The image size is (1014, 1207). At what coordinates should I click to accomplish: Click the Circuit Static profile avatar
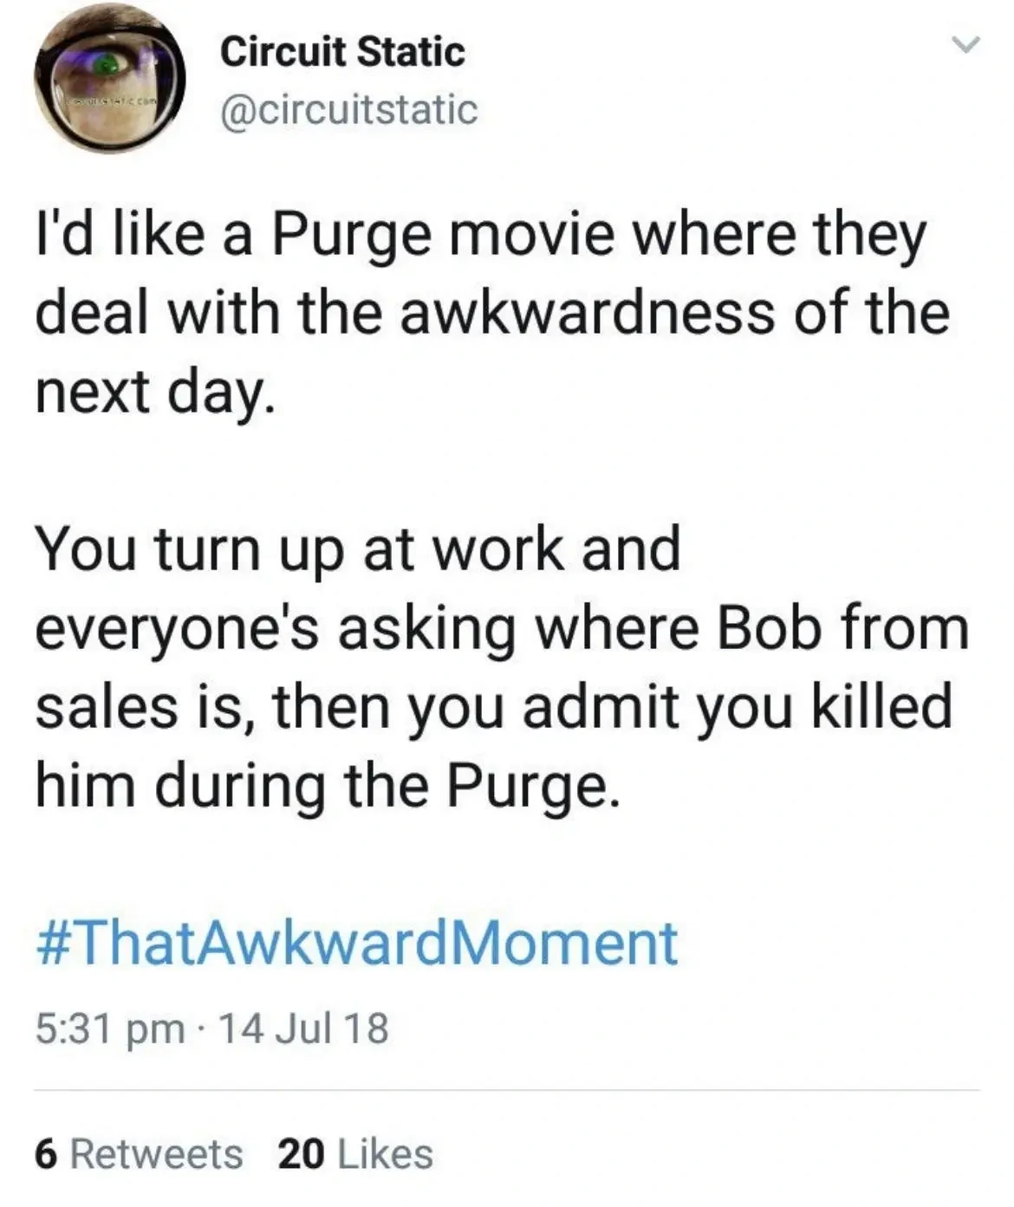coord(109,80)
